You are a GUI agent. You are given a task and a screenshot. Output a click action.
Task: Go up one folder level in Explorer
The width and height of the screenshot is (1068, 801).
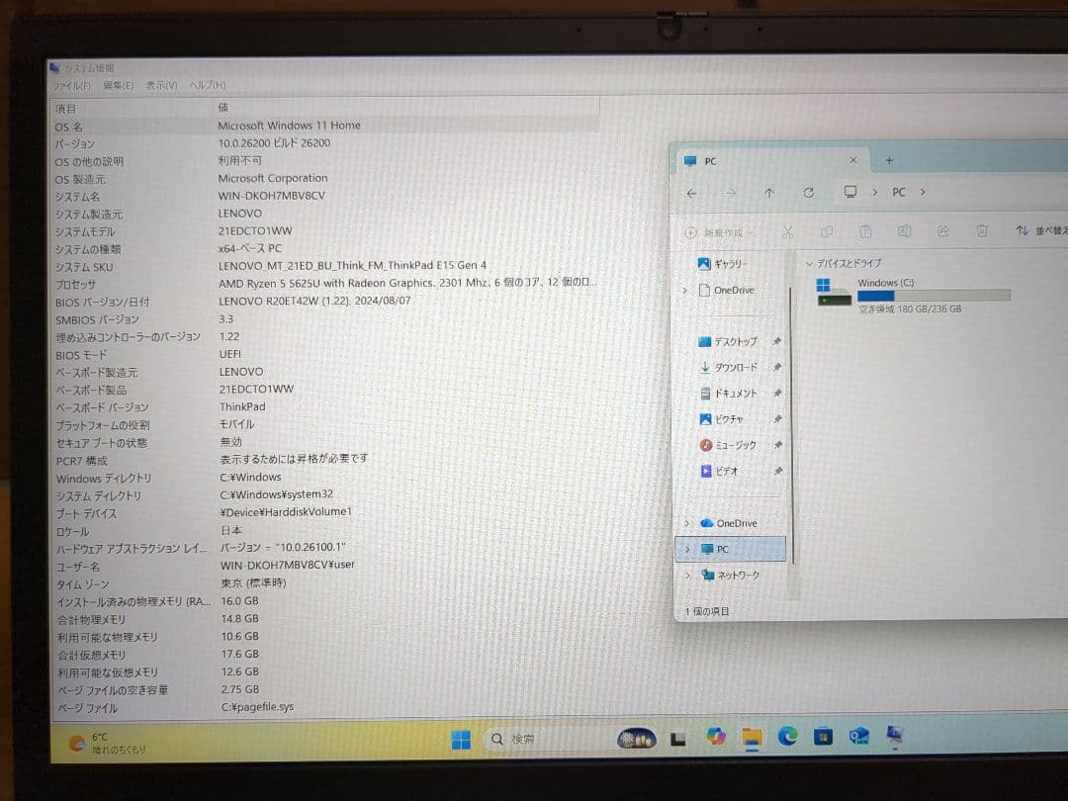[x=769, y=193]
